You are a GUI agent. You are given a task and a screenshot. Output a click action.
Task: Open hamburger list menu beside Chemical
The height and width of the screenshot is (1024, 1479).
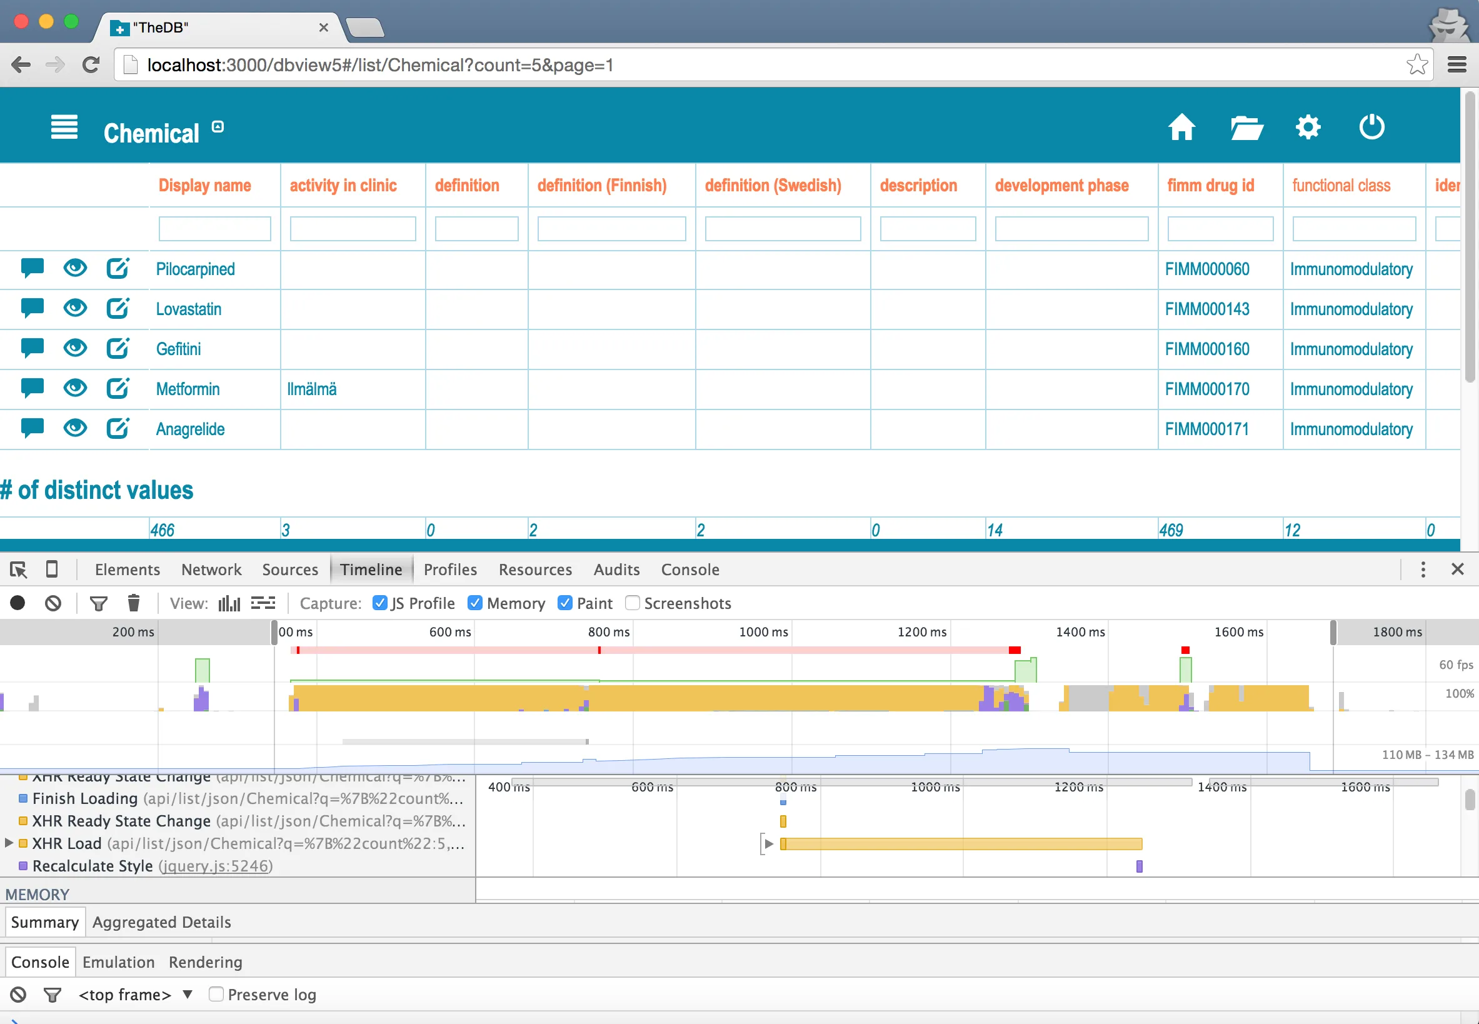pyautogui.click(x=64, y=128)
